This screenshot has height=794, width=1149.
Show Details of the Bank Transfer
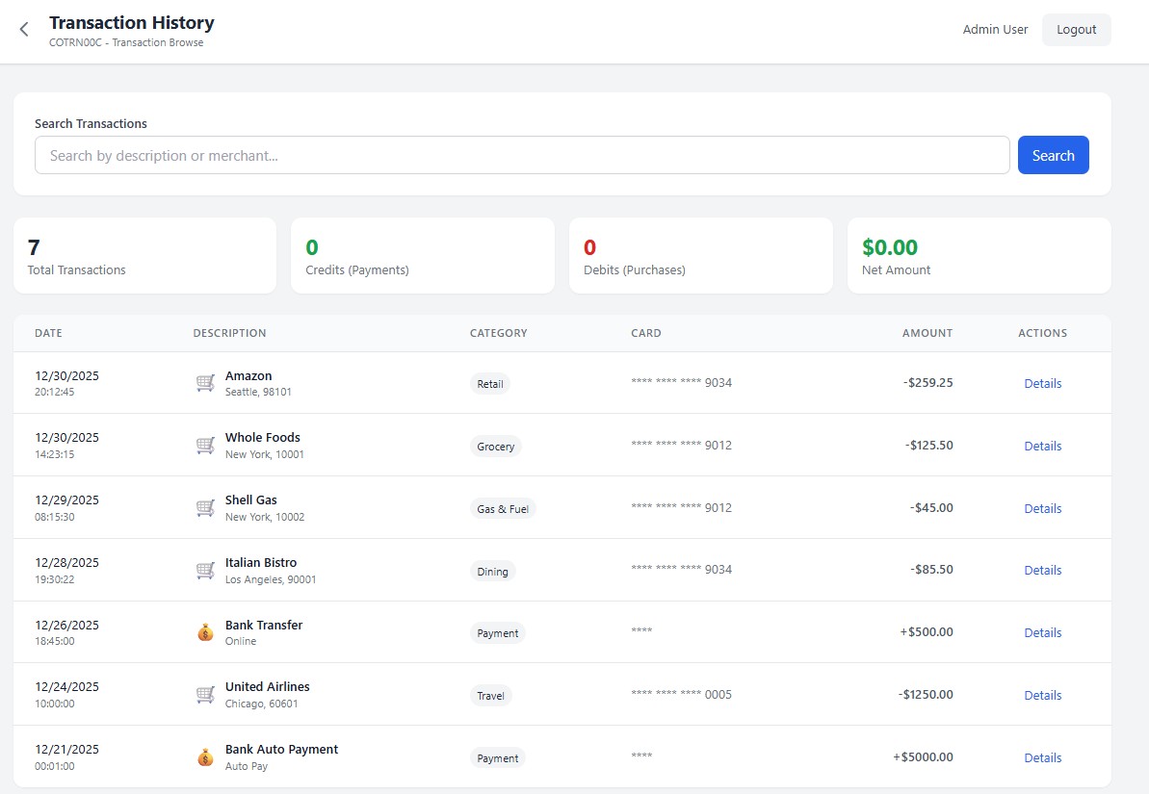click(1042, 632)
